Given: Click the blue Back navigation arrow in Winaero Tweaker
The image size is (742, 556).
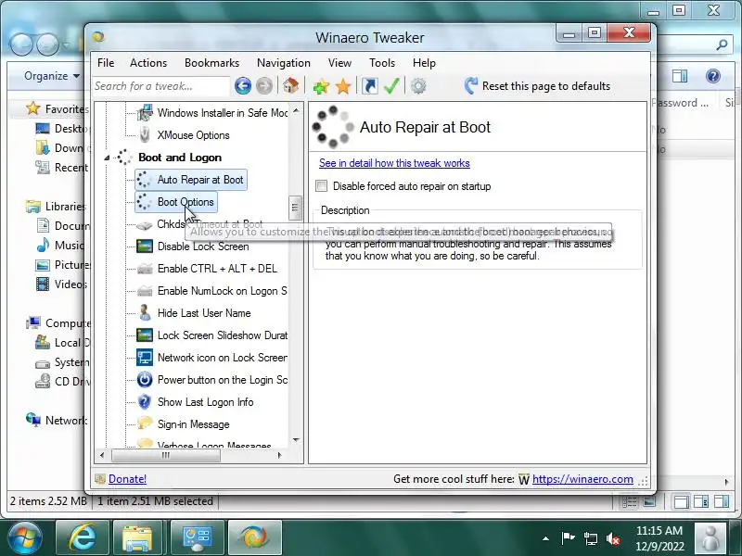Looking at the screenshot, I should pyautogui.click(x=243, y=86).
